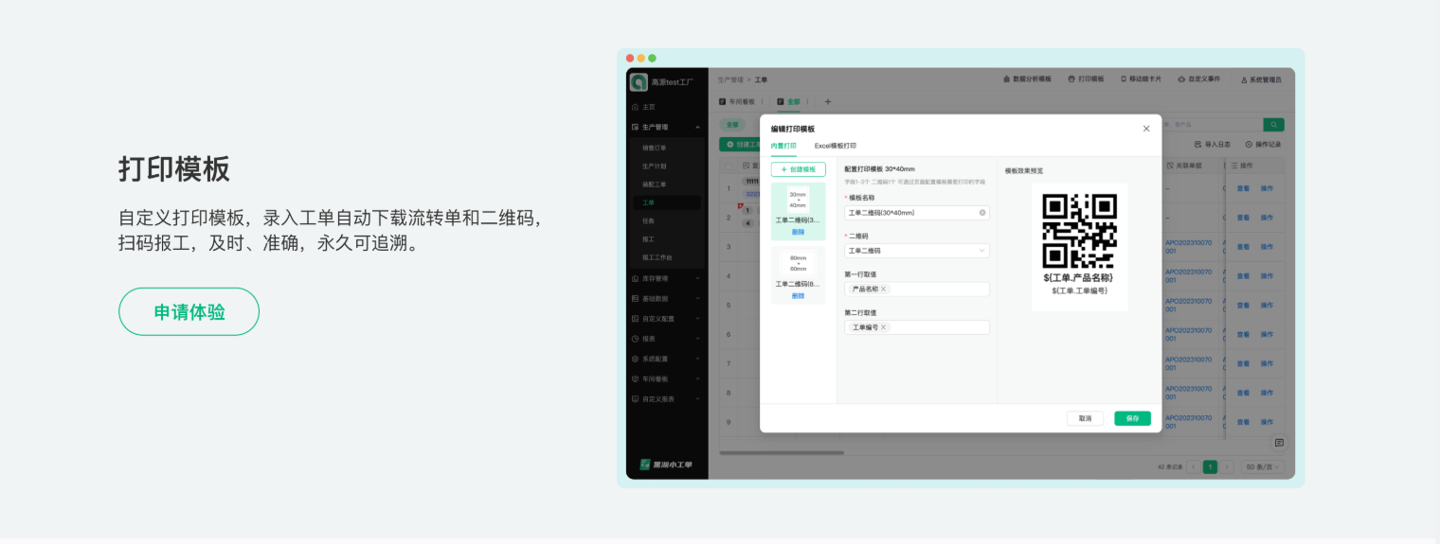Expand the 车间看板 sidebar section
This screenshot has width=1440, height=544.
(x=697, y=379)
